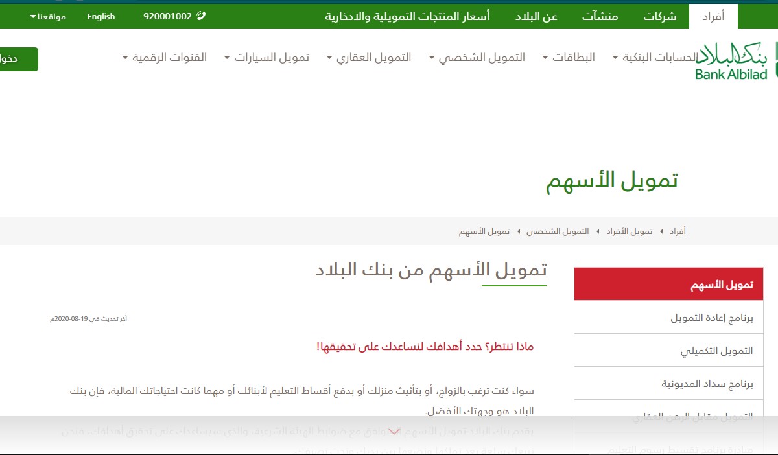Open التمويل التكميلي in the sidebar
The width and height of the screenshot is (778, 455).
coord(668,351)
